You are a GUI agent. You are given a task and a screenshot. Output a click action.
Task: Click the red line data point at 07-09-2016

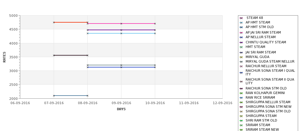(x=54, y=22)
